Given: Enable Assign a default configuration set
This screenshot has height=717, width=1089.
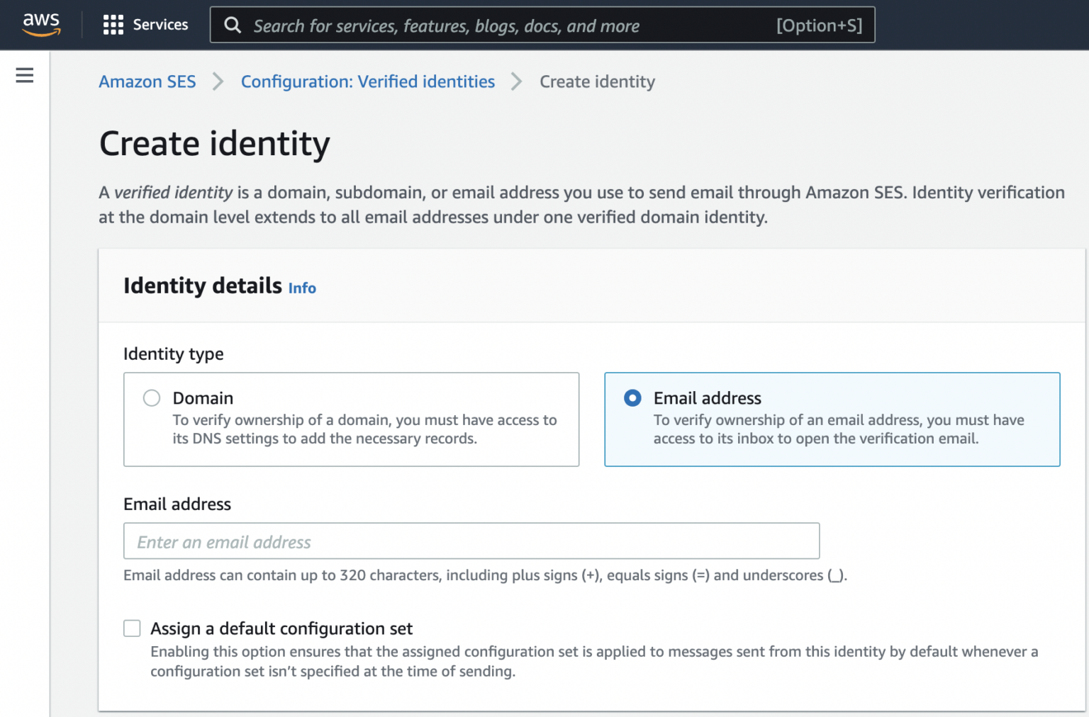Looking at the screenshot, I should [132, 628].
